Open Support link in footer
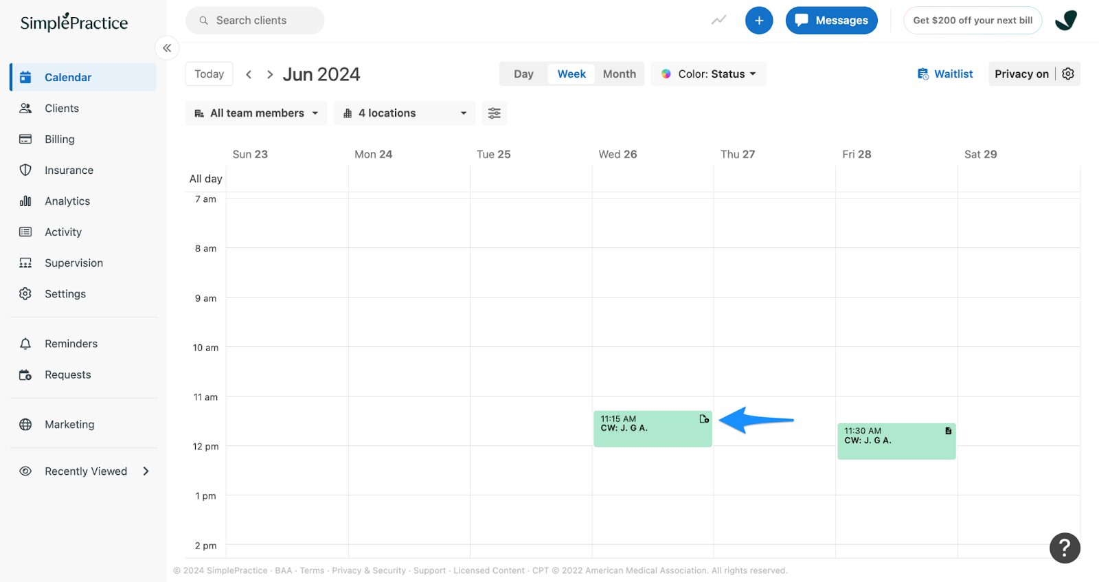1099x582 pixels. tap(429, 570)
